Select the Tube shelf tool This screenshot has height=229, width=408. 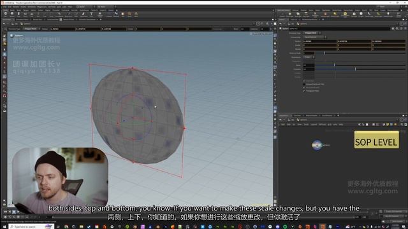[x=18, y=14]
